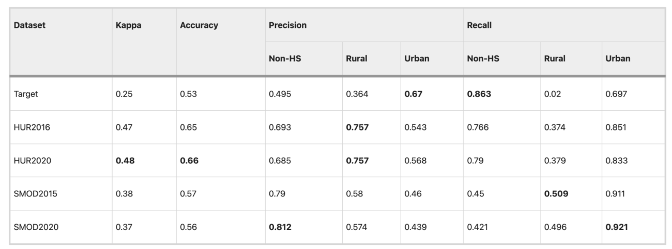Select the Recall group header

[x=479, y=25]
